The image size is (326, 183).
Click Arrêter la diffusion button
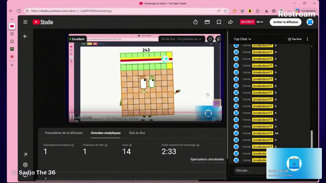point(286,22)
